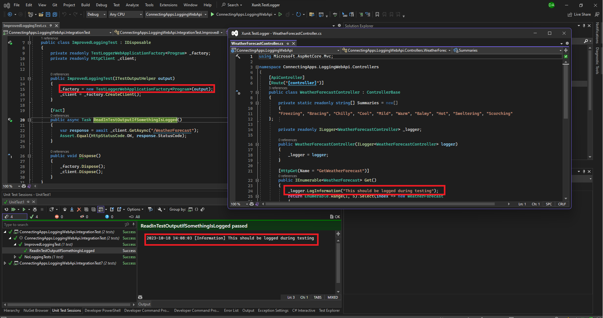Image resolution: width=603 pixels, height=318 pixels.
Task: Click the Save All toolbar icon
Action: coord(55,14)
